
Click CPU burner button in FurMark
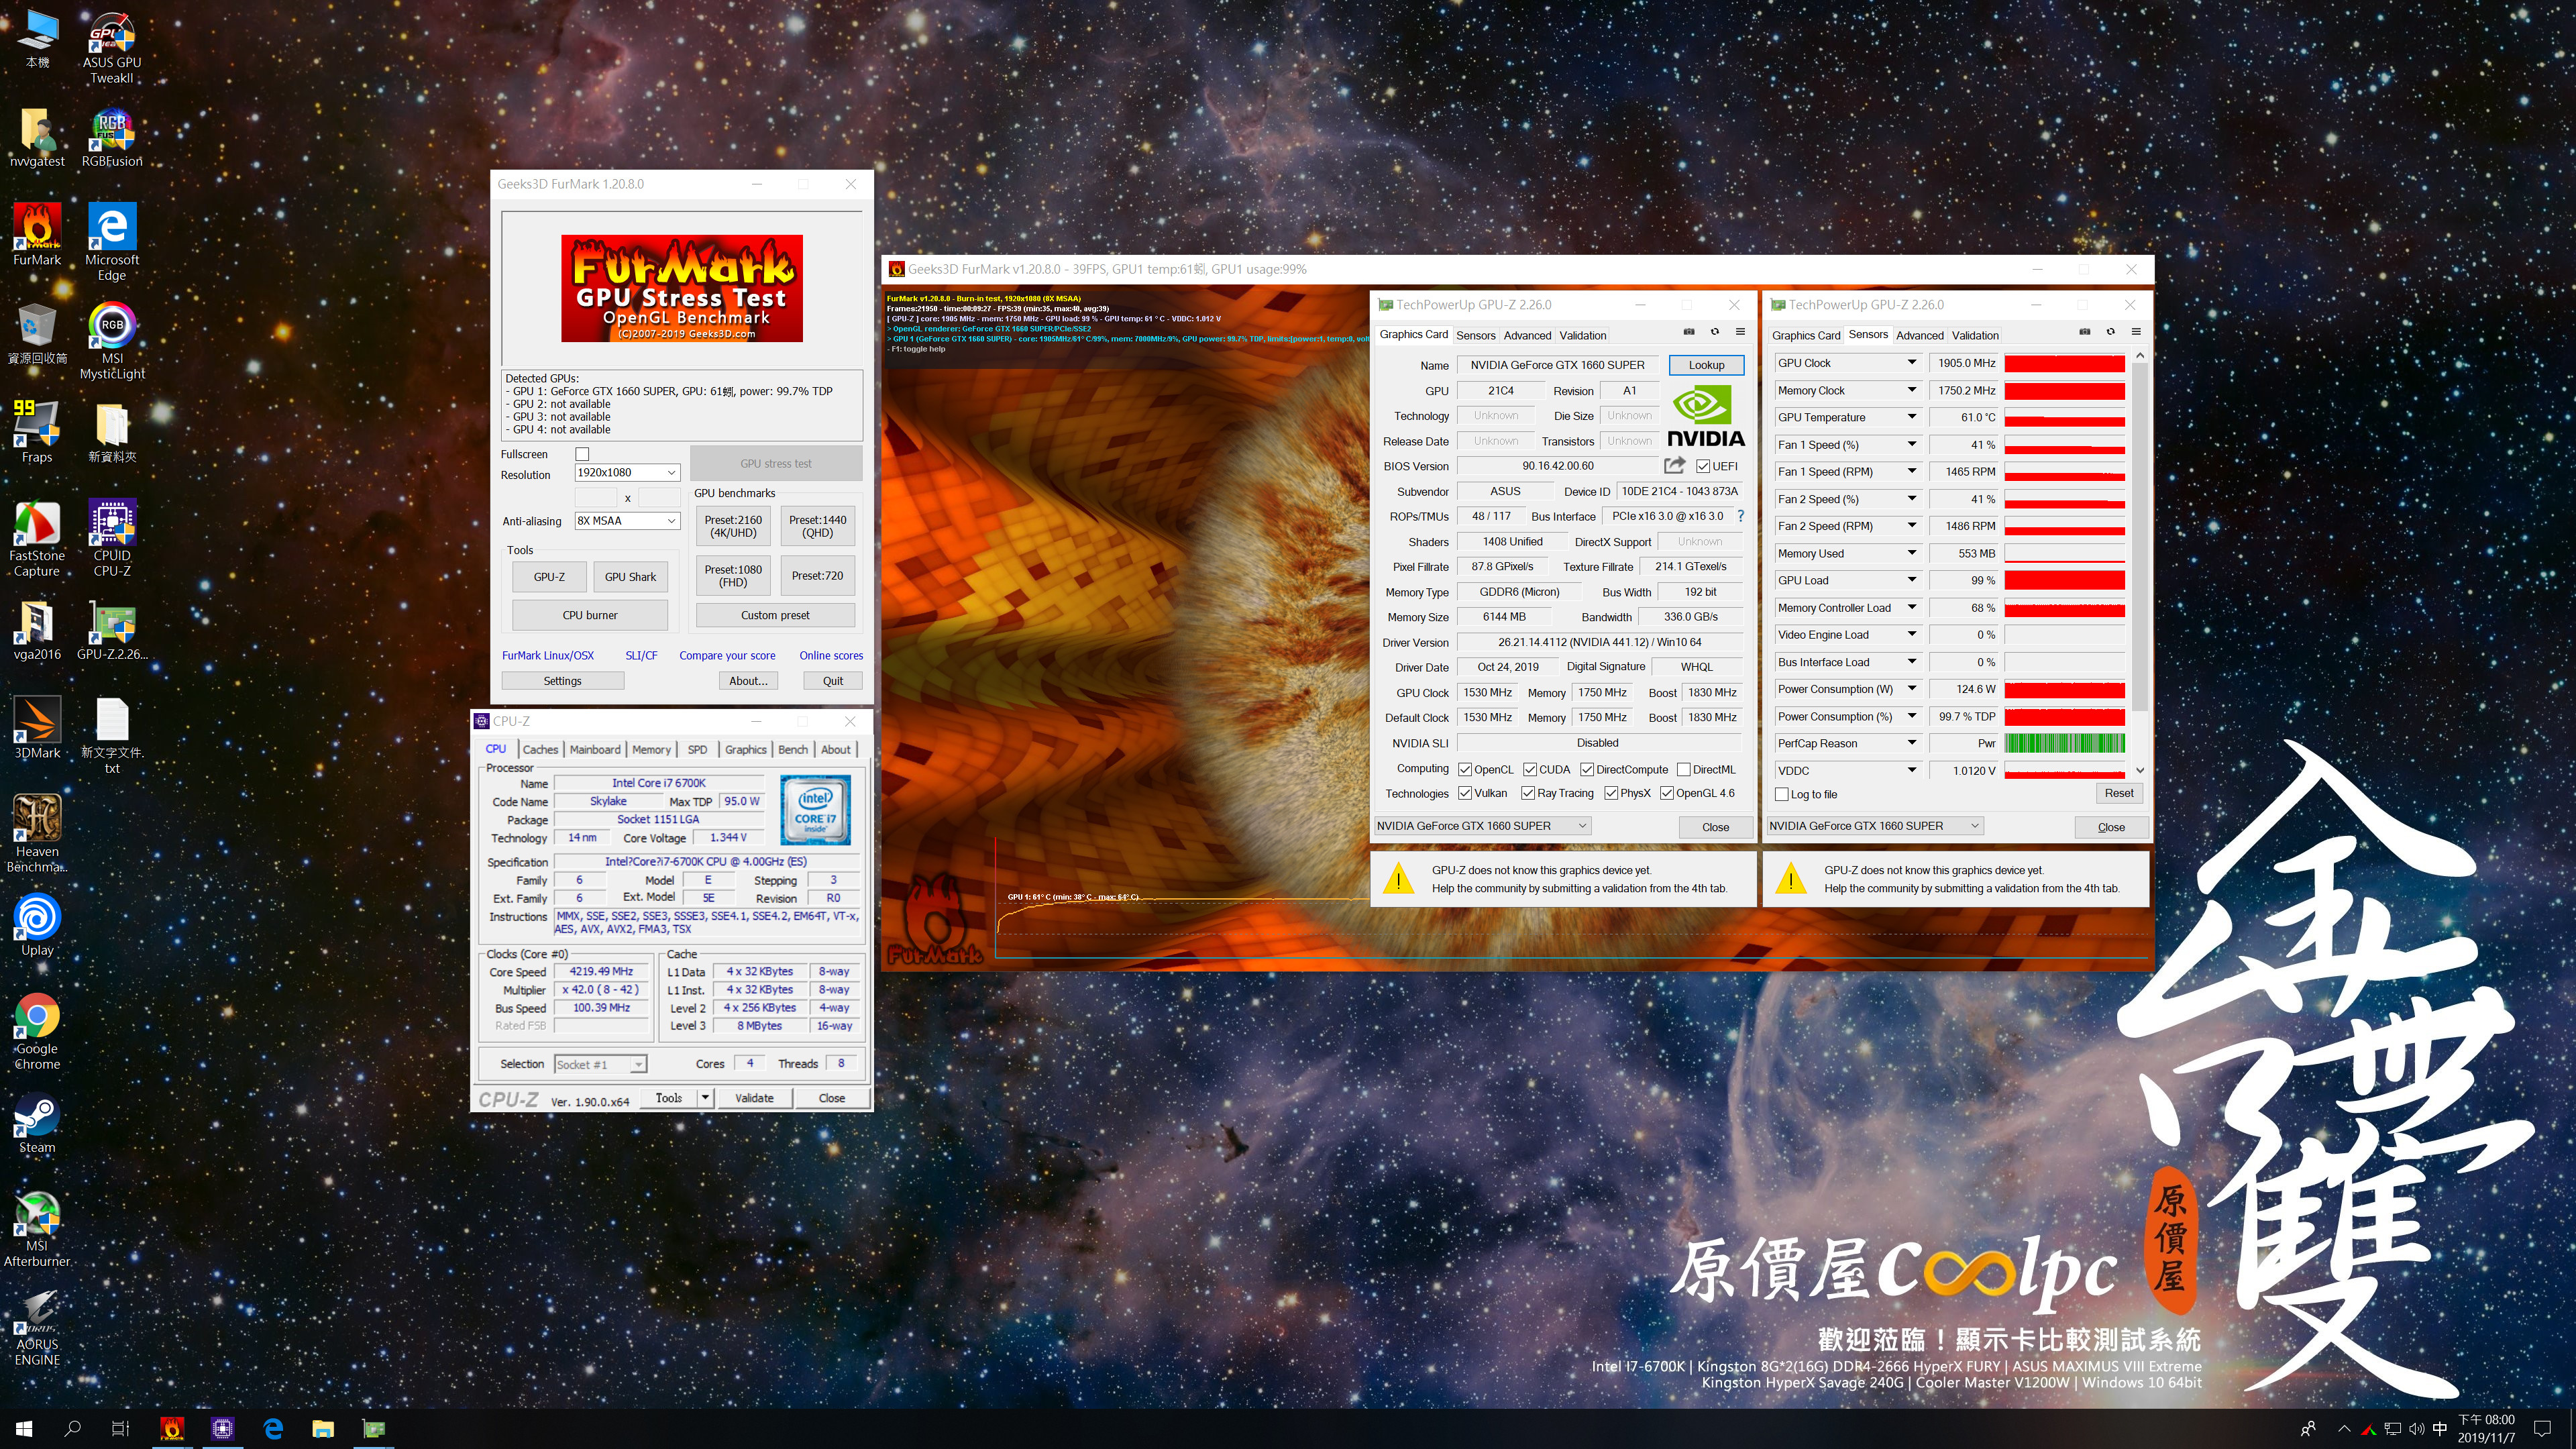click(x=590, y=615)
